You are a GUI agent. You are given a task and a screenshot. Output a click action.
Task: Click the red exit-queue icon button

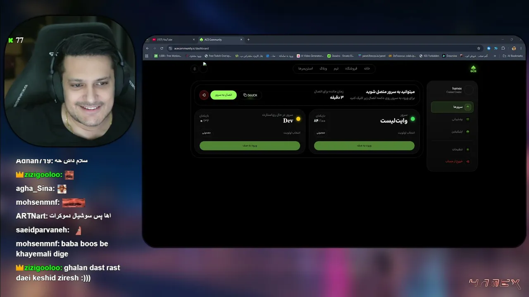[204, 95]
